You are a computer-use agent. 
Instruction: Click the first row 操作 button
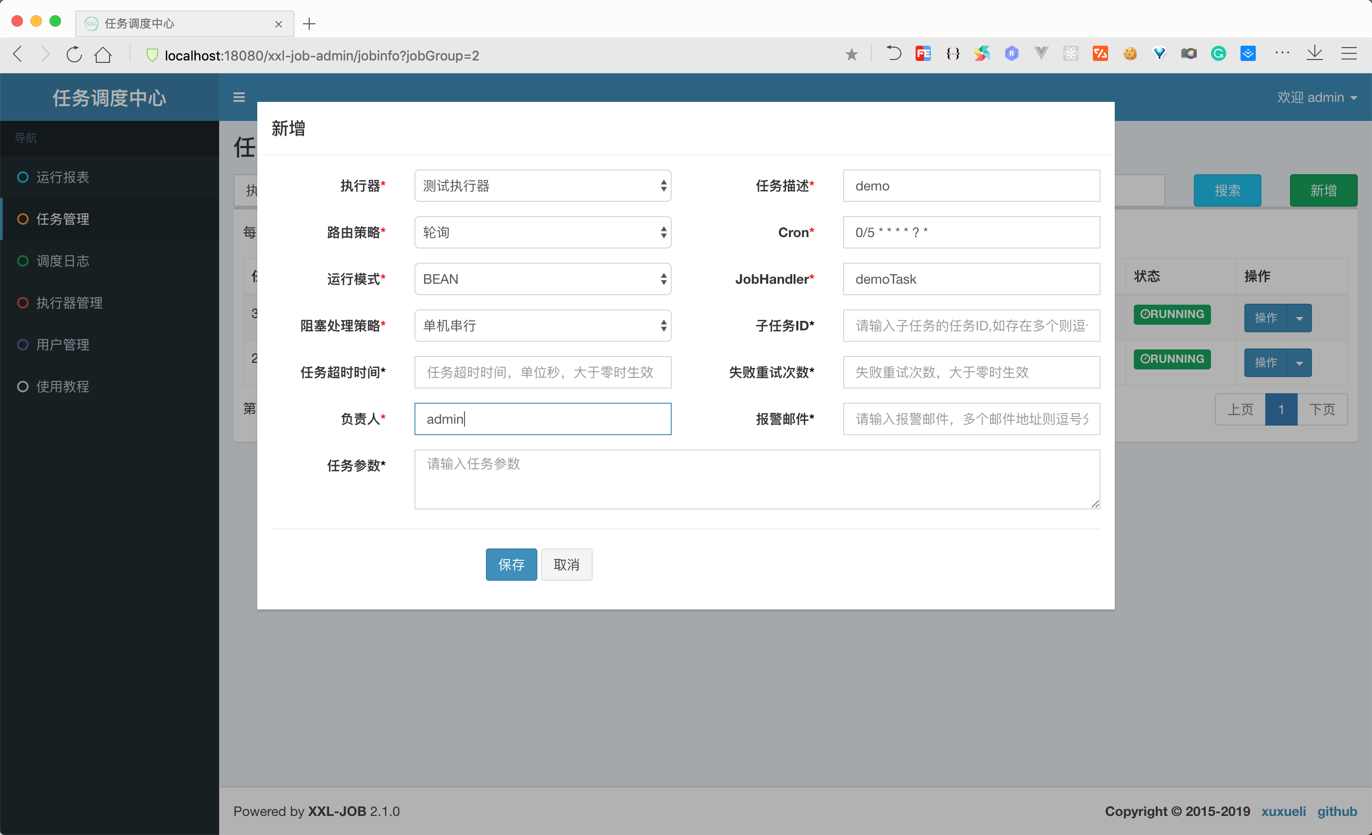click(x=1266, y=318)
